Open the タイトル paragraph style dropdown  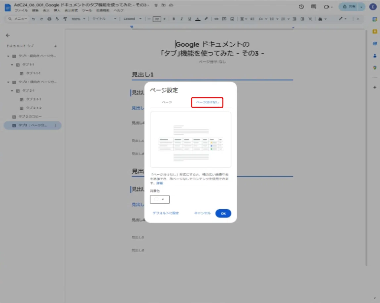pos(104,19)
